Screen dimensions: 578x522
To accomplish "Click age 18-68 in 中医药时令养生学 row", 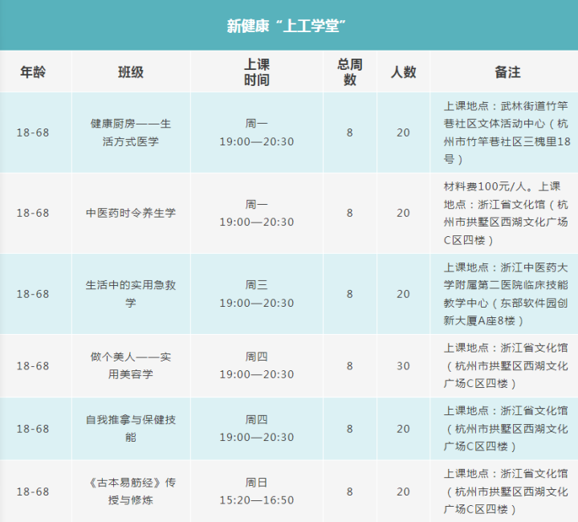I will point(33,213).
